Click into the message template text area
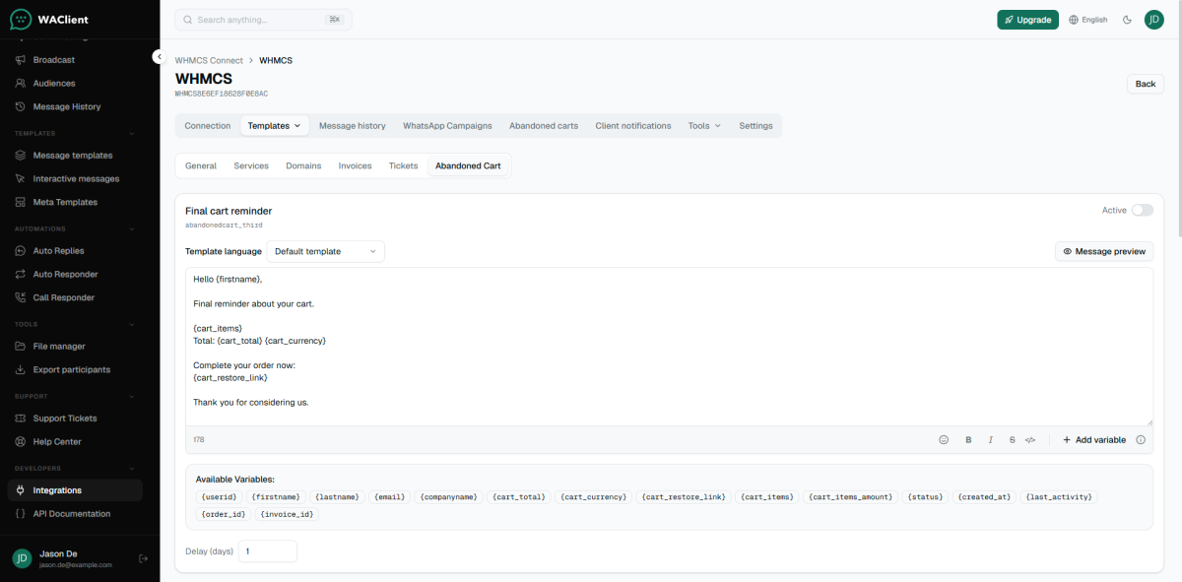 pyautogui.click(x=669, y=347)
